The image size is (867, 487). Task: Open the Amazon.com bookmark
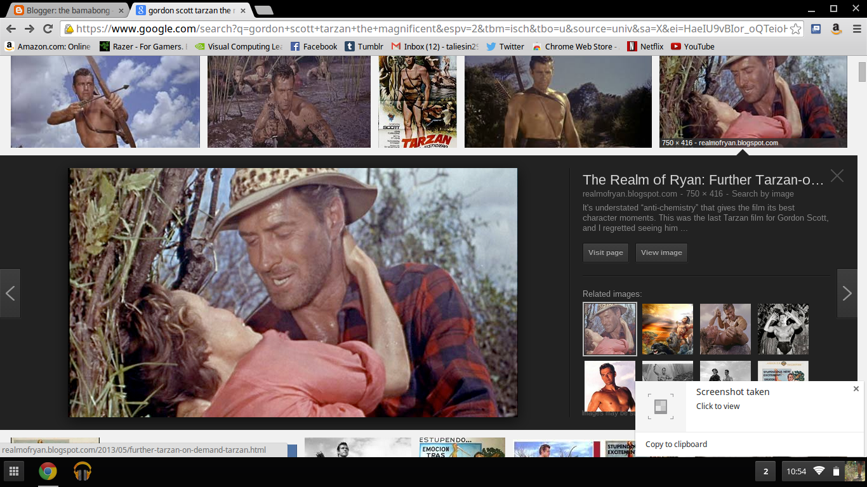click(x=48, y=46)
